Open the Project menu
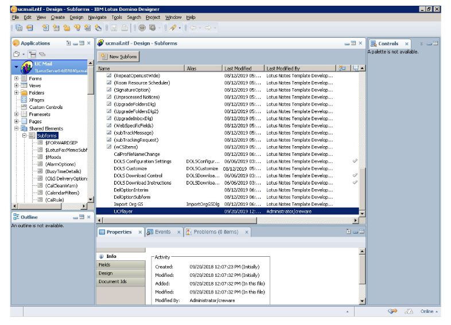451x325 pixels. coord(153,17)
